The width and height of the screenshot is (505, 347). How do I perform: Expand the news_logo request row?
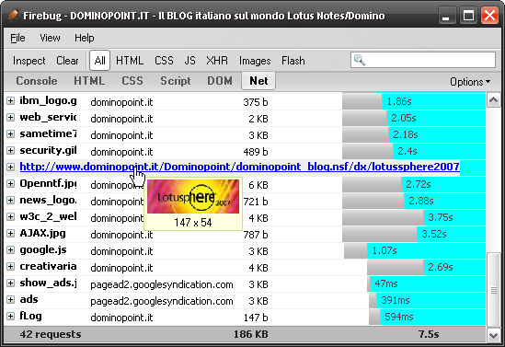(10, 200)
